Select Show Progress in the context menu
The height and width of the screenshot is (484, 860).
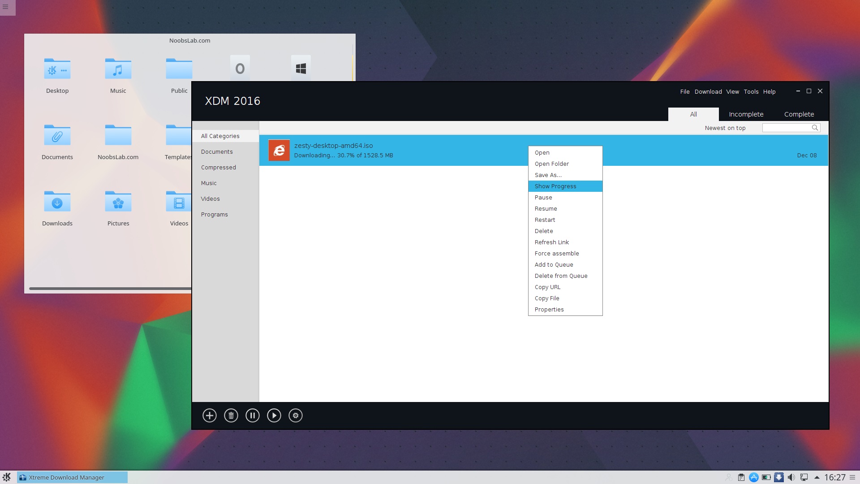click(x=565, y=186)
